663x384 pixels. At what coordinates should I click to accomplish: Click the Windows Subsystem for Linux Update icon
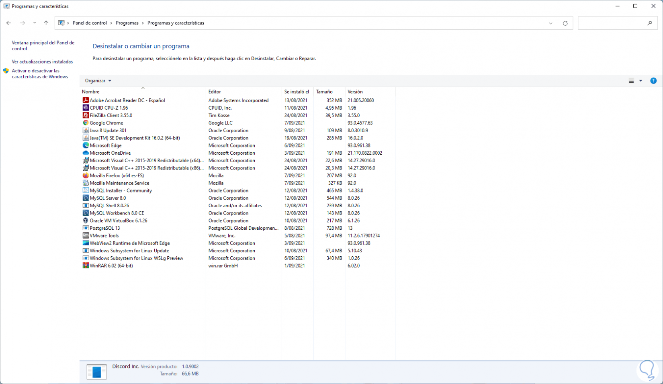[86, 251]
